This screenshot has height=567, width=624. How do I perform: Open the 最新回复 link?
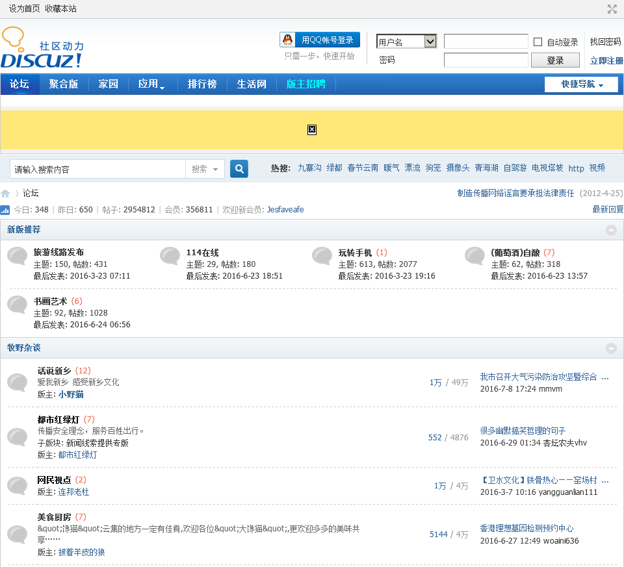(x=608, y=209)
